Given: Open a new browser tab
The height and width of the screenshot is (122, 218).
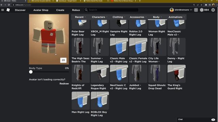Looking at the screenshot, I should (140, 1).
